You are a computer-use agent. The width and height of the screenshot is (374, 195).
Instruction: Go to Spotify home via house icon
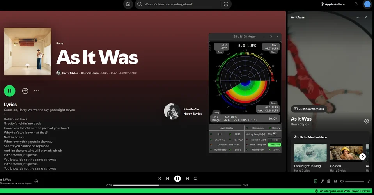click(x=128, y=4)
